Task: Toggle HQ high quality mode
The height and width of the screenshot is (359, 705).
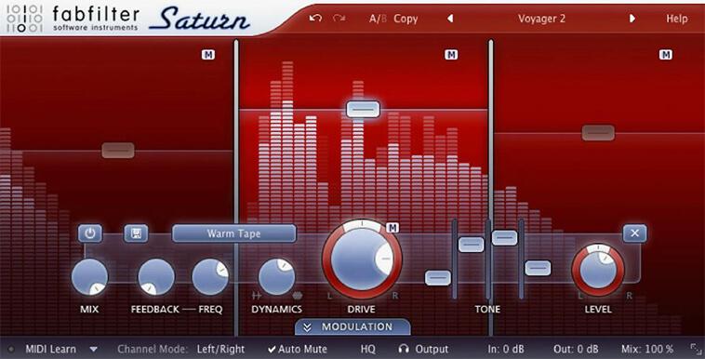Action: click(x=367, y=349)
